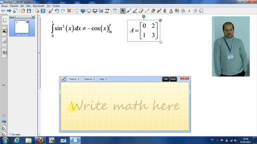Click the paste icon in toolbar

(x=37, y=11)
